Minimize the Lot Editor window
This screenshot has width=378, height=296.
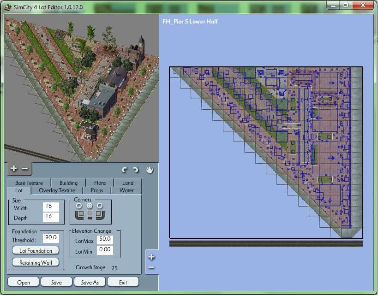[x=333, y=6]
